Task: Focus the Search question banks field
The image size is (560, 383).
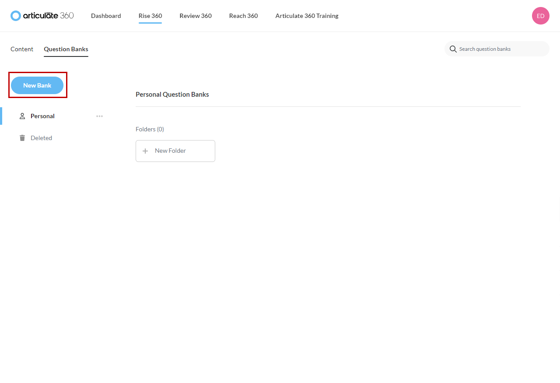Action: (501, 49)
